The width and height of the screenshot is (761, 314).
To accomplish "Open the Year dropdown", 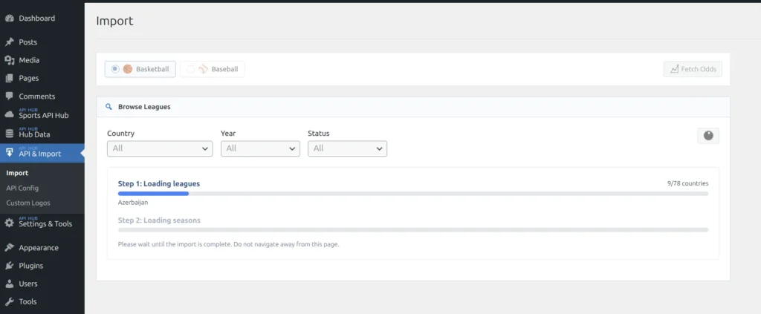I will (x=260, y=148).
